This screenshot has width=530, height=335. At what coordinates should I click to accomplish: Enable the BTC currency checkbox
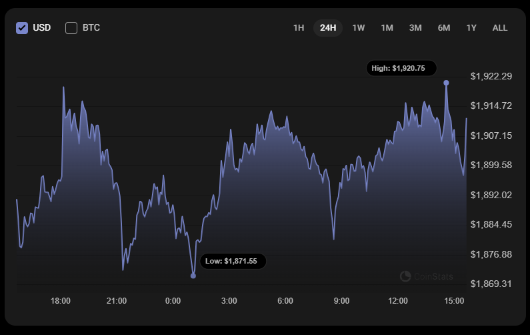coord(71,28)
